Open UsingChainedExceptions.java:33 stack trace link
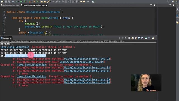This screenshot has width=179, height=101. tap(87, 68)
